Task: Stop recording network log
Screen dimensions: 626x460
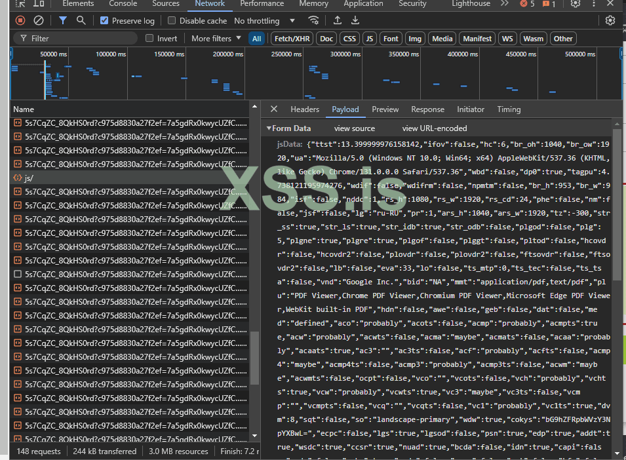Action: [x=20, y=21]
